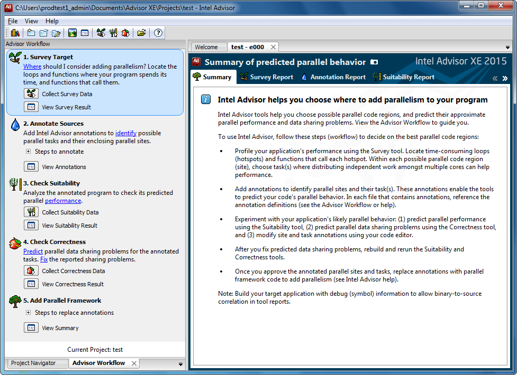Viewport: 517px width, 375px height.
Task: Click the result window toolbar icon
Action: pos(85,33)
